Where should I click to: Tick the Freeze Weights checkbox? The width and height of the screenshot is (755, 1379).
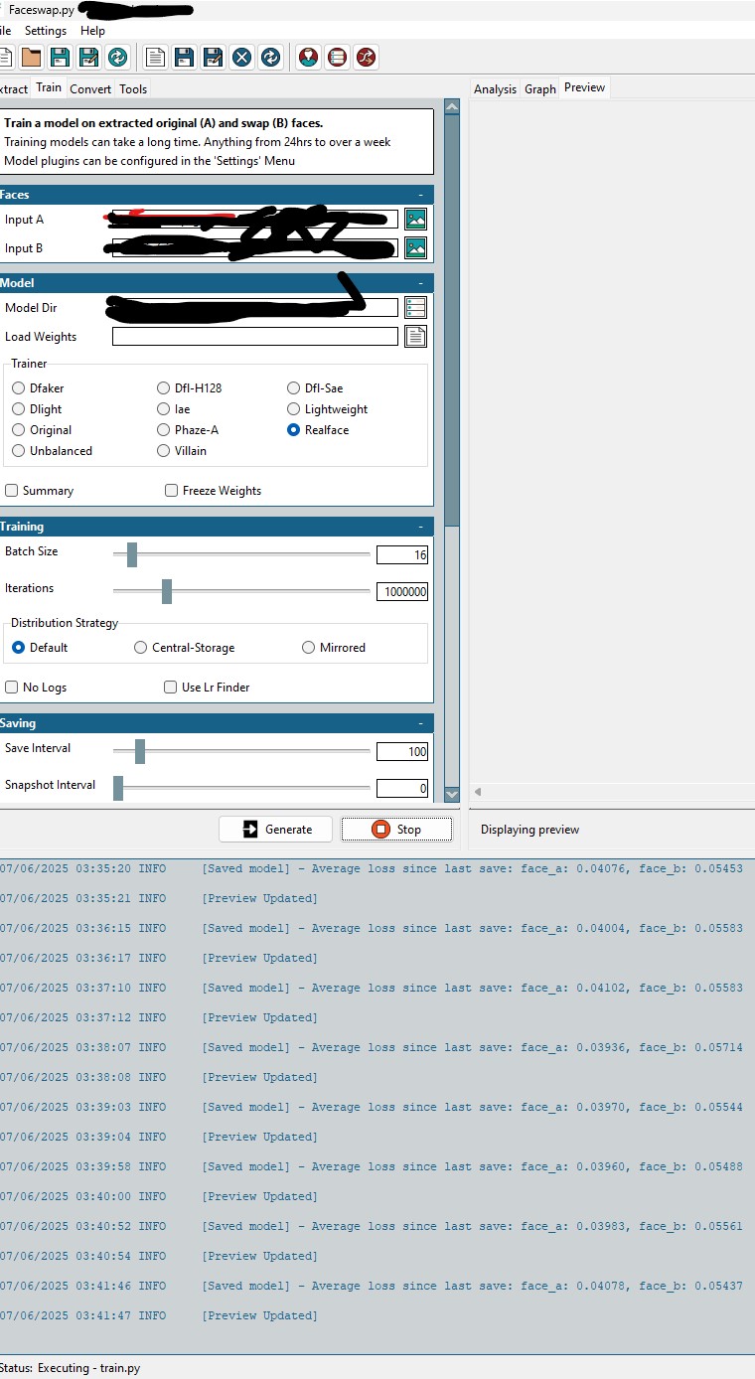click(214, 491)
